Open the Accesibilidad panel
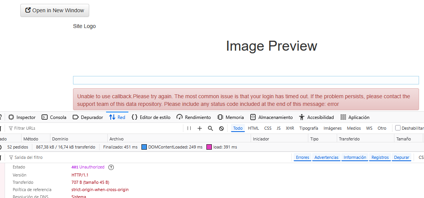424x198 pixels. click(x=316, y=117)
